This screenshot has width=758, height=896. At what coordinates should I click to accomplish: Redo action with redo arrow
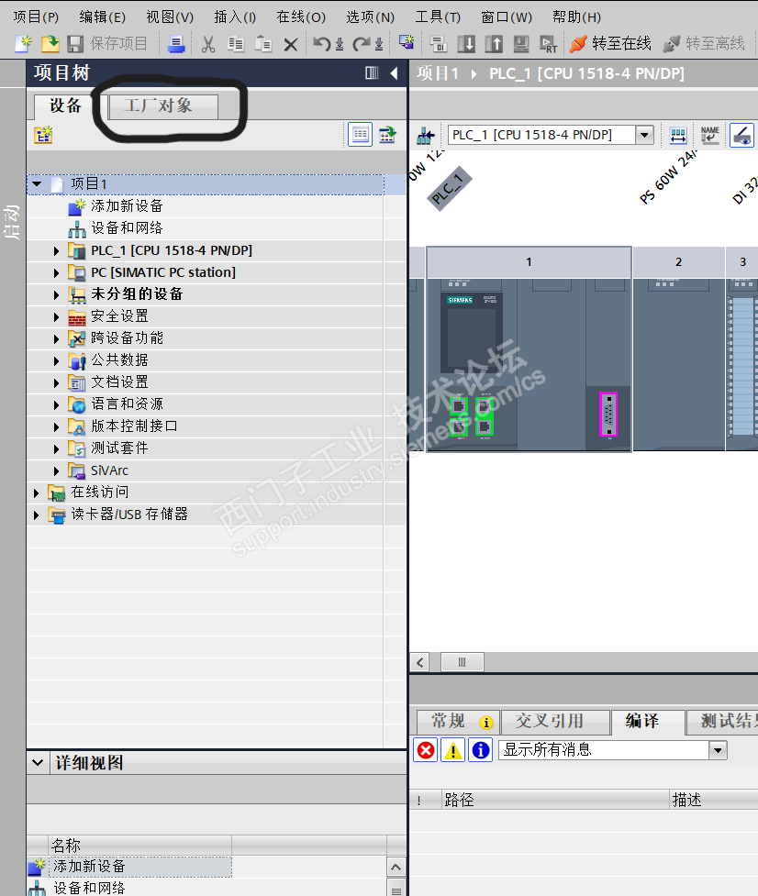coord(362,43)
